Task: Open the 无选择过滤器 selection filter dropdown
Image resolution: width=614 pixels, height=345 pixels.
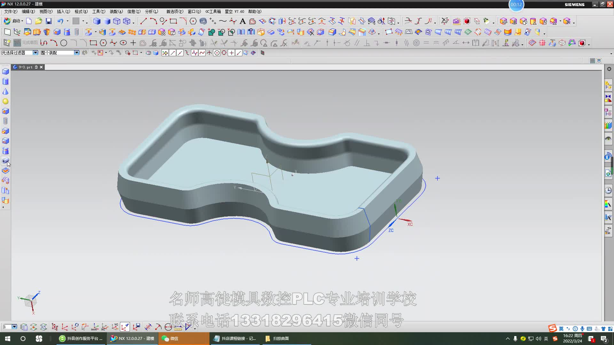Action: coord(35,53)
